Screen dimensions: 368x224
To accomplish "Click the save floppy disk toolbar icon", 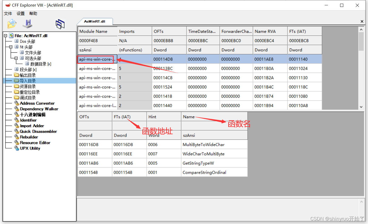I will tap(27, 24).
